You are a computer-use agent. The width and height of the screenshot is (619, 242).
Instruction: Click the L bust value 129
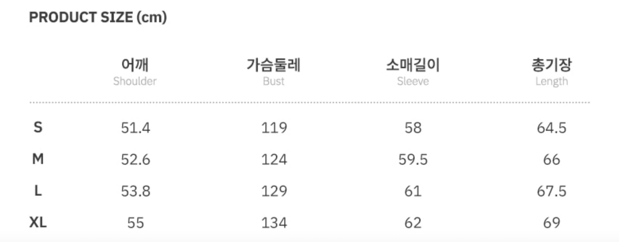(274, 191)
